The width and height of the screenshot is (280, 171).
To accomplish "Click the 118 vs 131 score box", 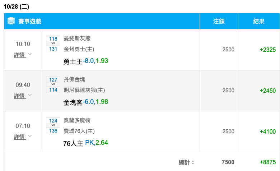I will coord(53,44).
